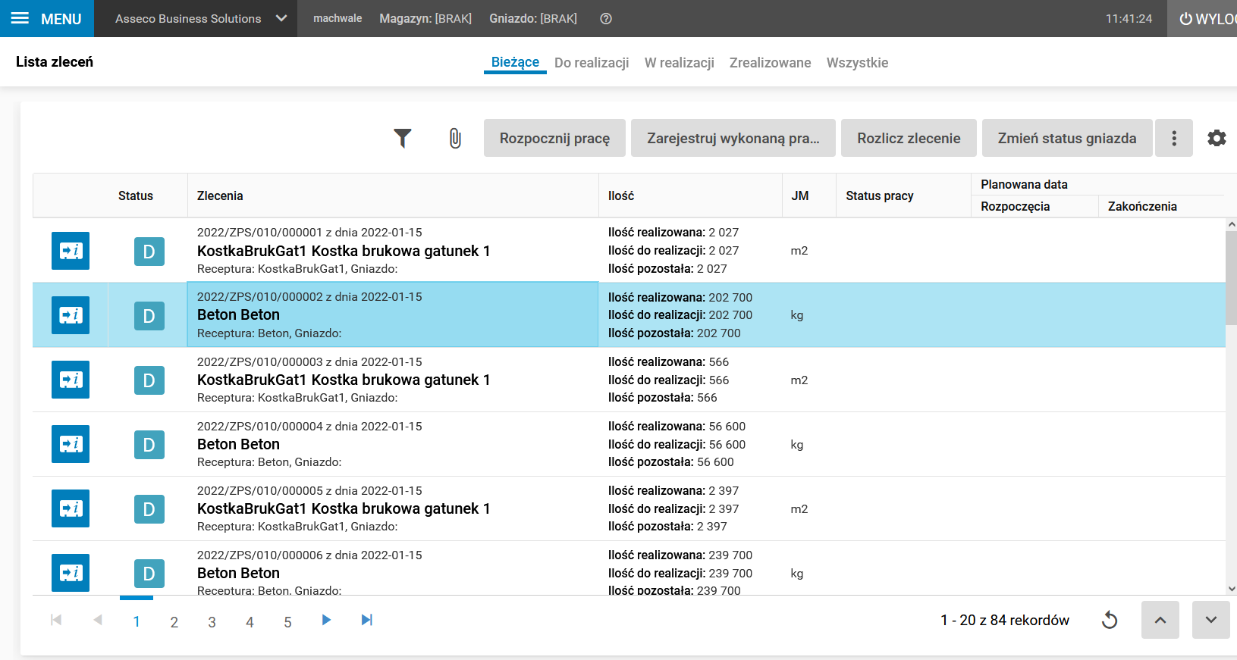1237x660 pixels.
Task: Open details icon for order 000004
Action: (x=71, y=444)
